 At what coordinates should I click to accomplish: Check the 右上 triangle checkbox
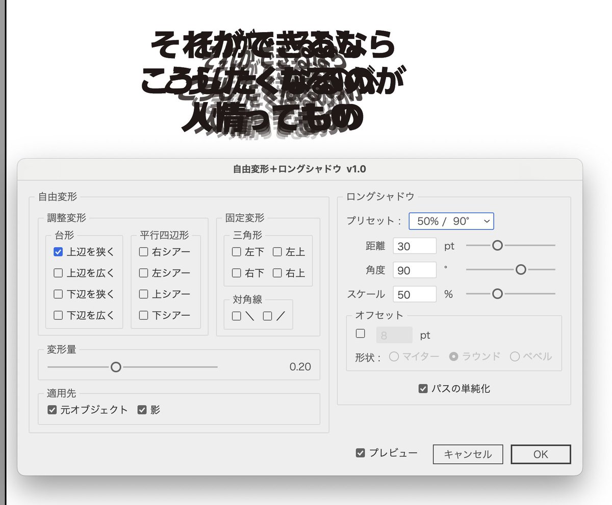coord(278,273)
